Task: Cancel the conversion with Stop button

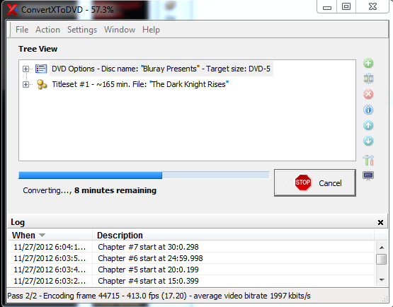Action: click(x=315, y=183)
